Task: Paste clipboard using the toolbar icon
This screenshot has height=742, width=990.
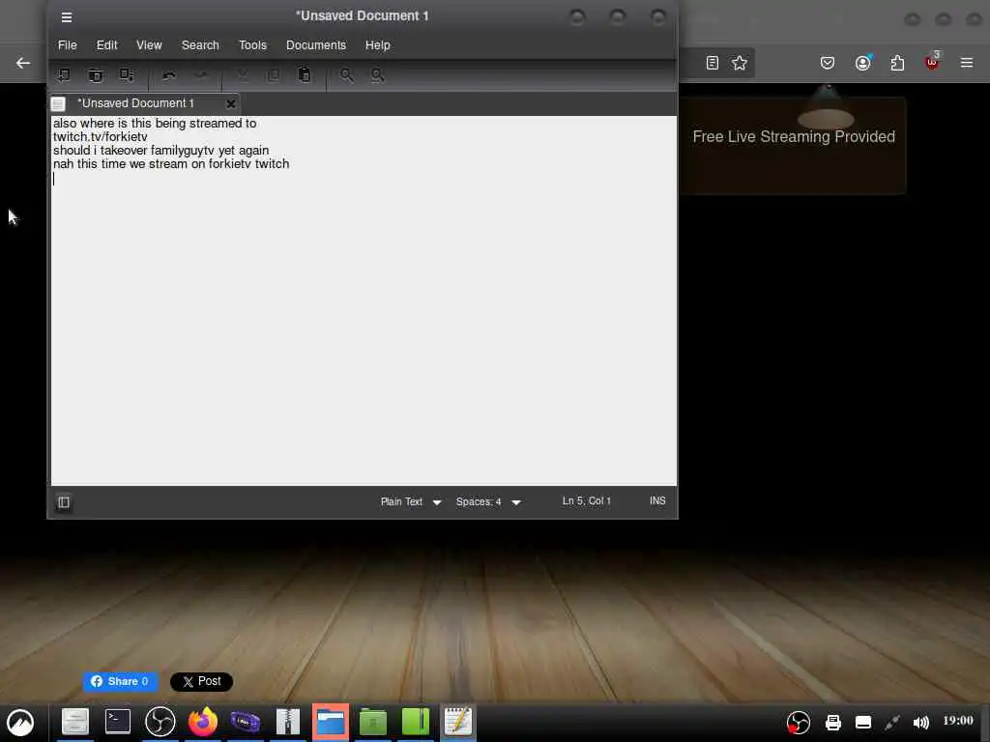Action: (305, 75)
